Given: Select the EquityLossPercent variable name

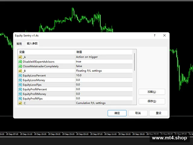Looking at the screenshot, I should pyautogui.click(x=34, y=76).
